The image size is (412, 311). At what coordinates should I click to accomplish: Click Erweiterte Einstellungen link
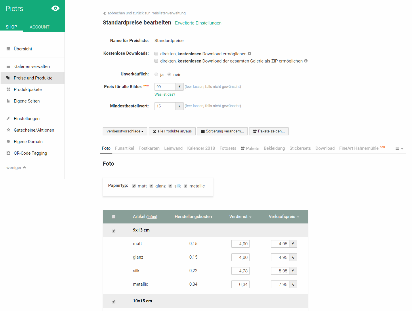[198, 23]
